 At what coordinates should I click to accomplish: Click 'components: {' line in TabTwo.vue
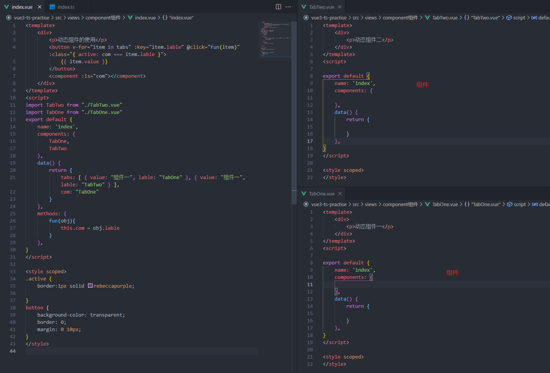pyautogui.click(x=354, y=90)
